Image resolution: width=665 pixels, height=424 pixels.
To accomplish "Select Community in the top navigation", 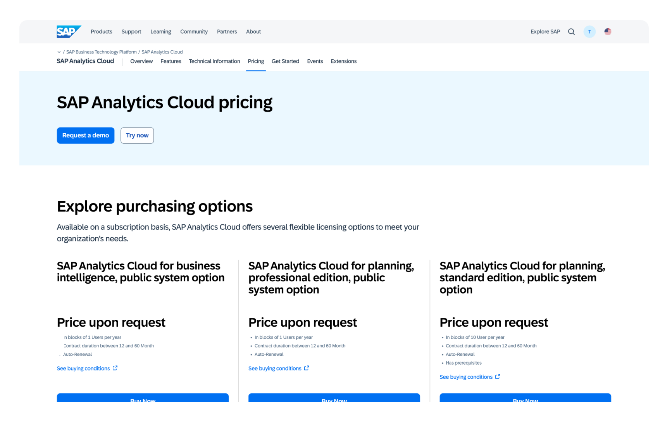I will coord(194,31).
